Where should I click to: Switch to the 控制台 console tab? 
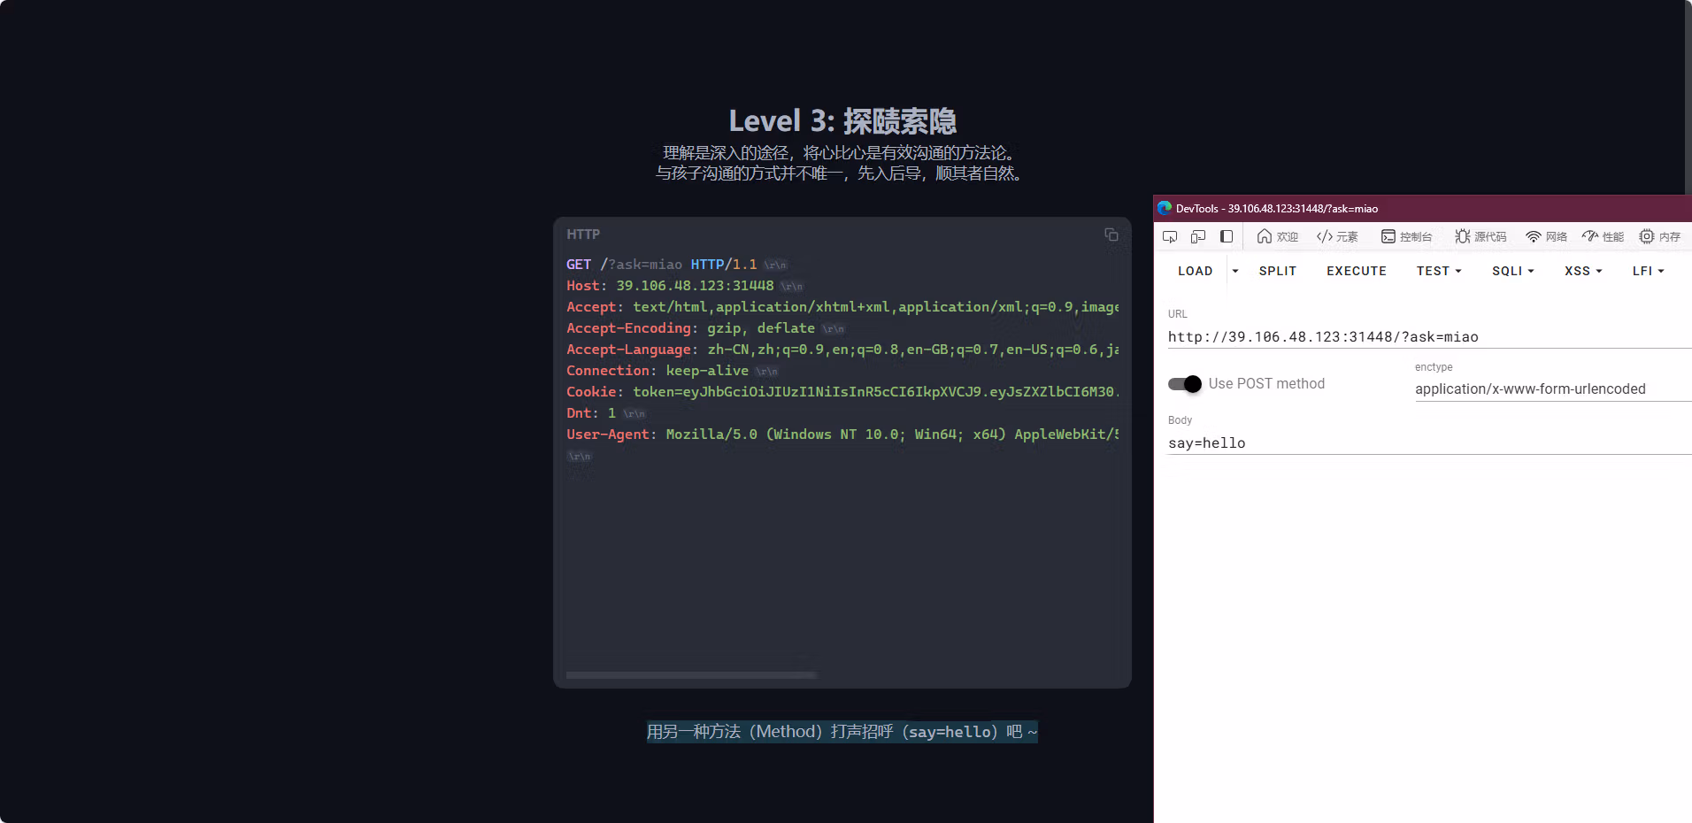(x=1406, y=236)
